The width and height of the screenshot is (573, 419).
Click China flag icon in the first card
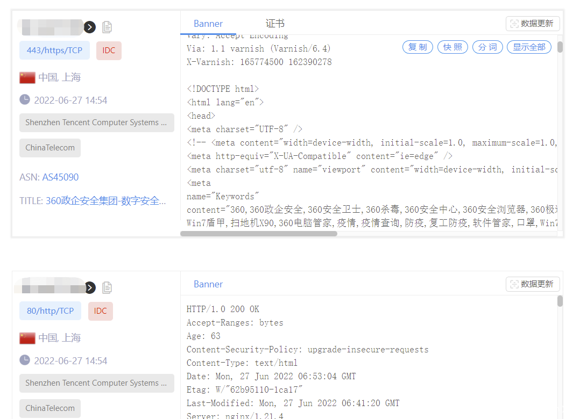(x=27, y=78)
